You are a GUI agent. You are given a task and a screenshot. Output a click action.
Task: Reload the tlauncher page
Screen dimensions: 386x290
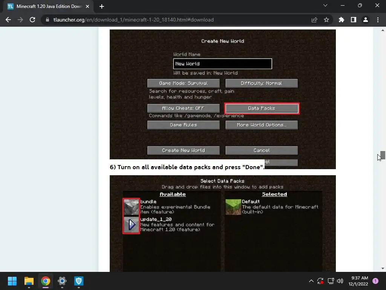[x=32, y=20]
